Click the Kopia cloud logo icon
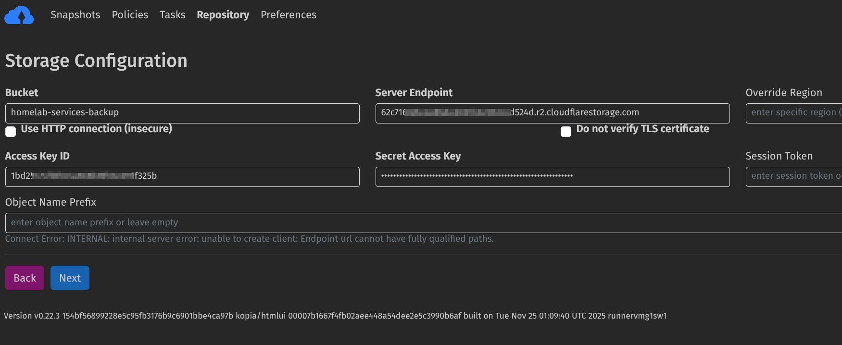The height and width of the screenshot is (345, 842). click(19, 15)
